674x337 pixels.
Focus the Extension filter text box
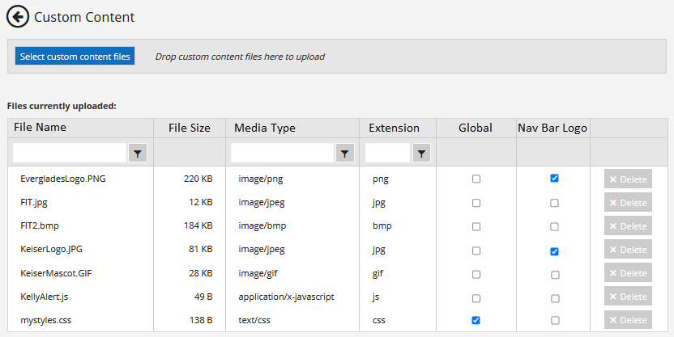click(x=387, y=153)
